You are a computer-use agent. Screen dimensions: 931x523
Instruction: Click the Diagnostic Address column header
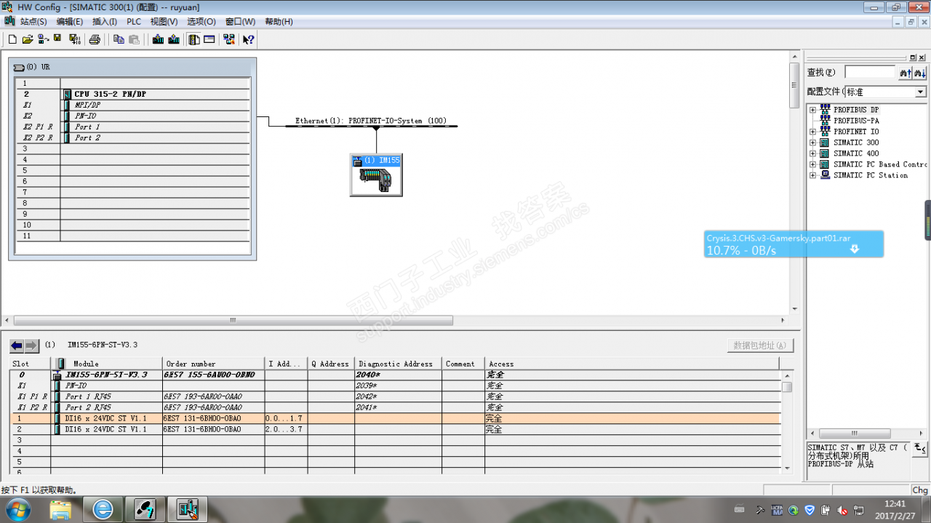click(x=398, y=364)
